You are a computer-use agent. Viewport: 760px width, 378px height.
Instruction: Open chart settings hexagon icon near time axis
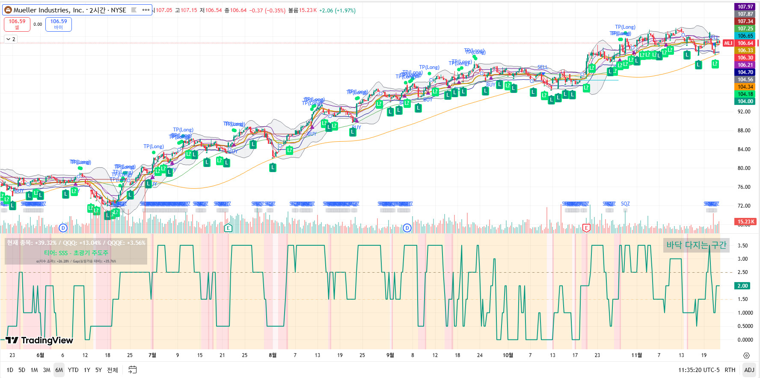746,355
